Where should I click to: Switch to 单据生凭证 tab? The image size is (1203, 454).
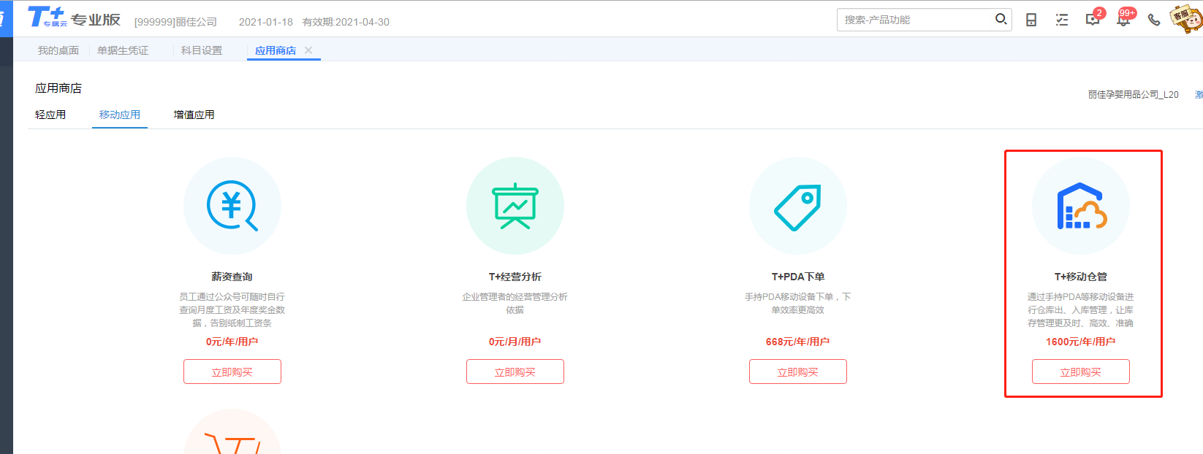pos(123,50)
